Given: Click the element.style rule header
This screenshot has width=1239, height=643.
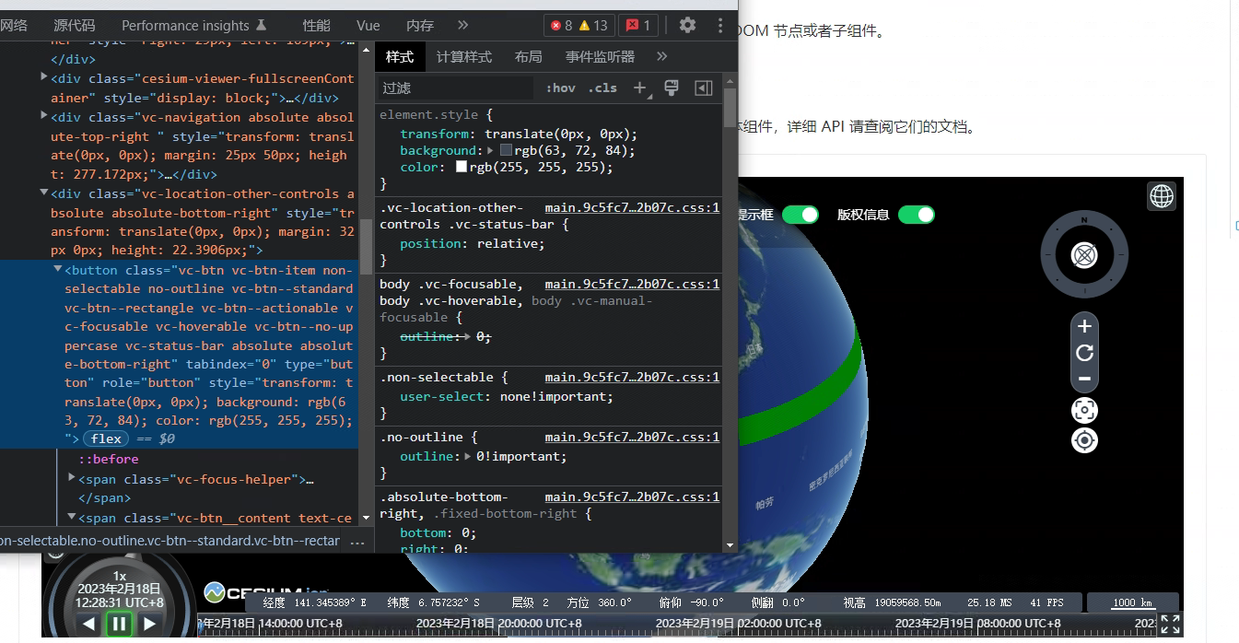Looking at the screenshot, I should pyautogui.click(x=437, y=115).
